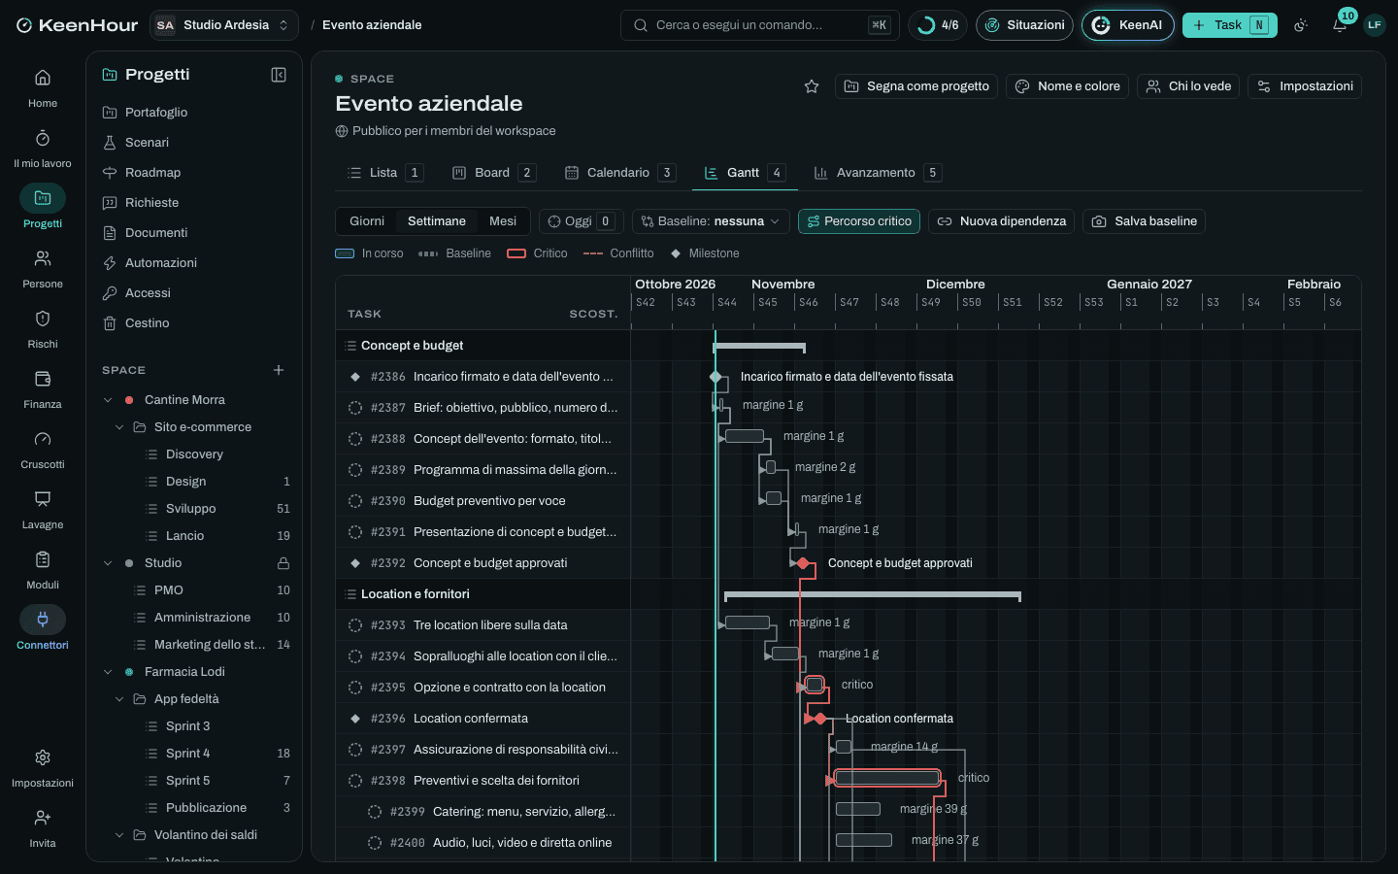Open the Studio Ardesia workspace switcher
The image size is (1398, 874).
[223, 25]
